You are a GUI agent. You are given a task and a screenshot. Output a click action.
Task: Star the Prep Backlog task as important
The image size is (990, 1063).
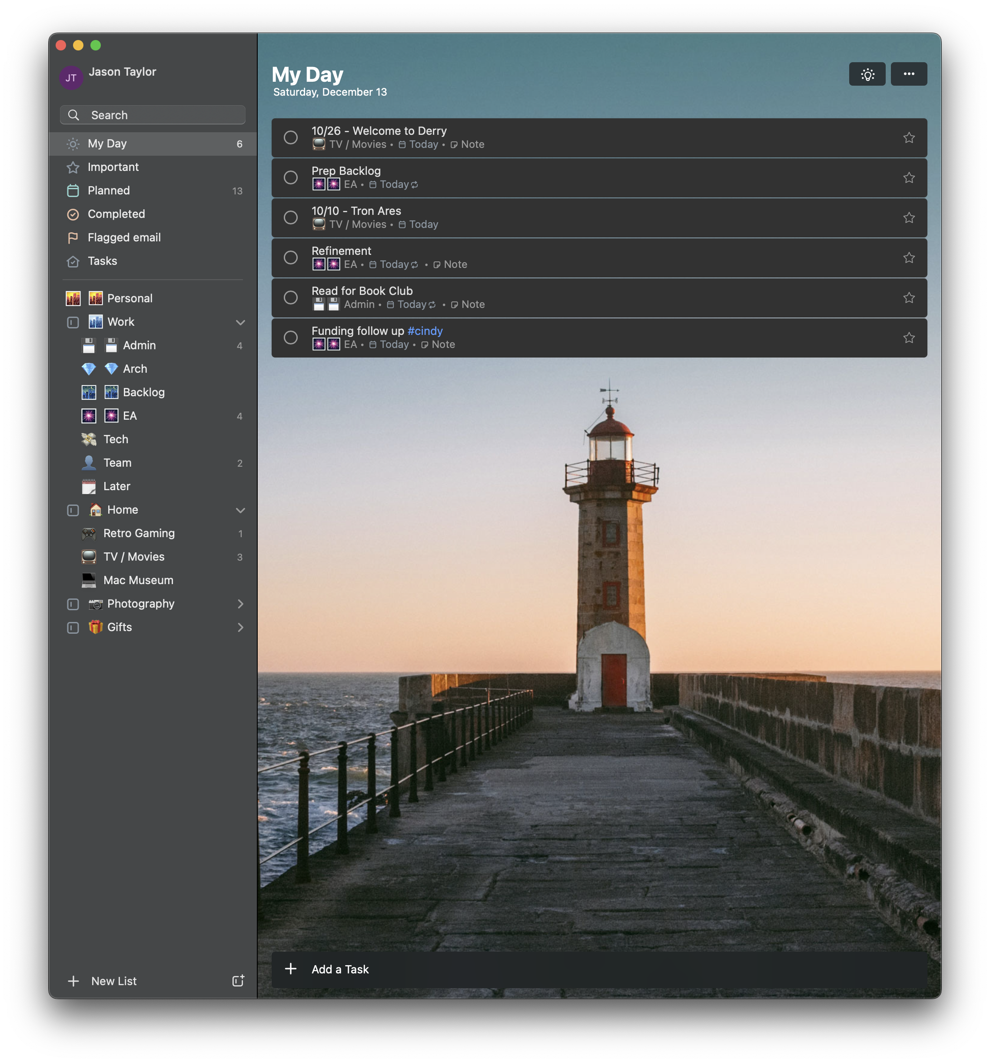[908, 177]
